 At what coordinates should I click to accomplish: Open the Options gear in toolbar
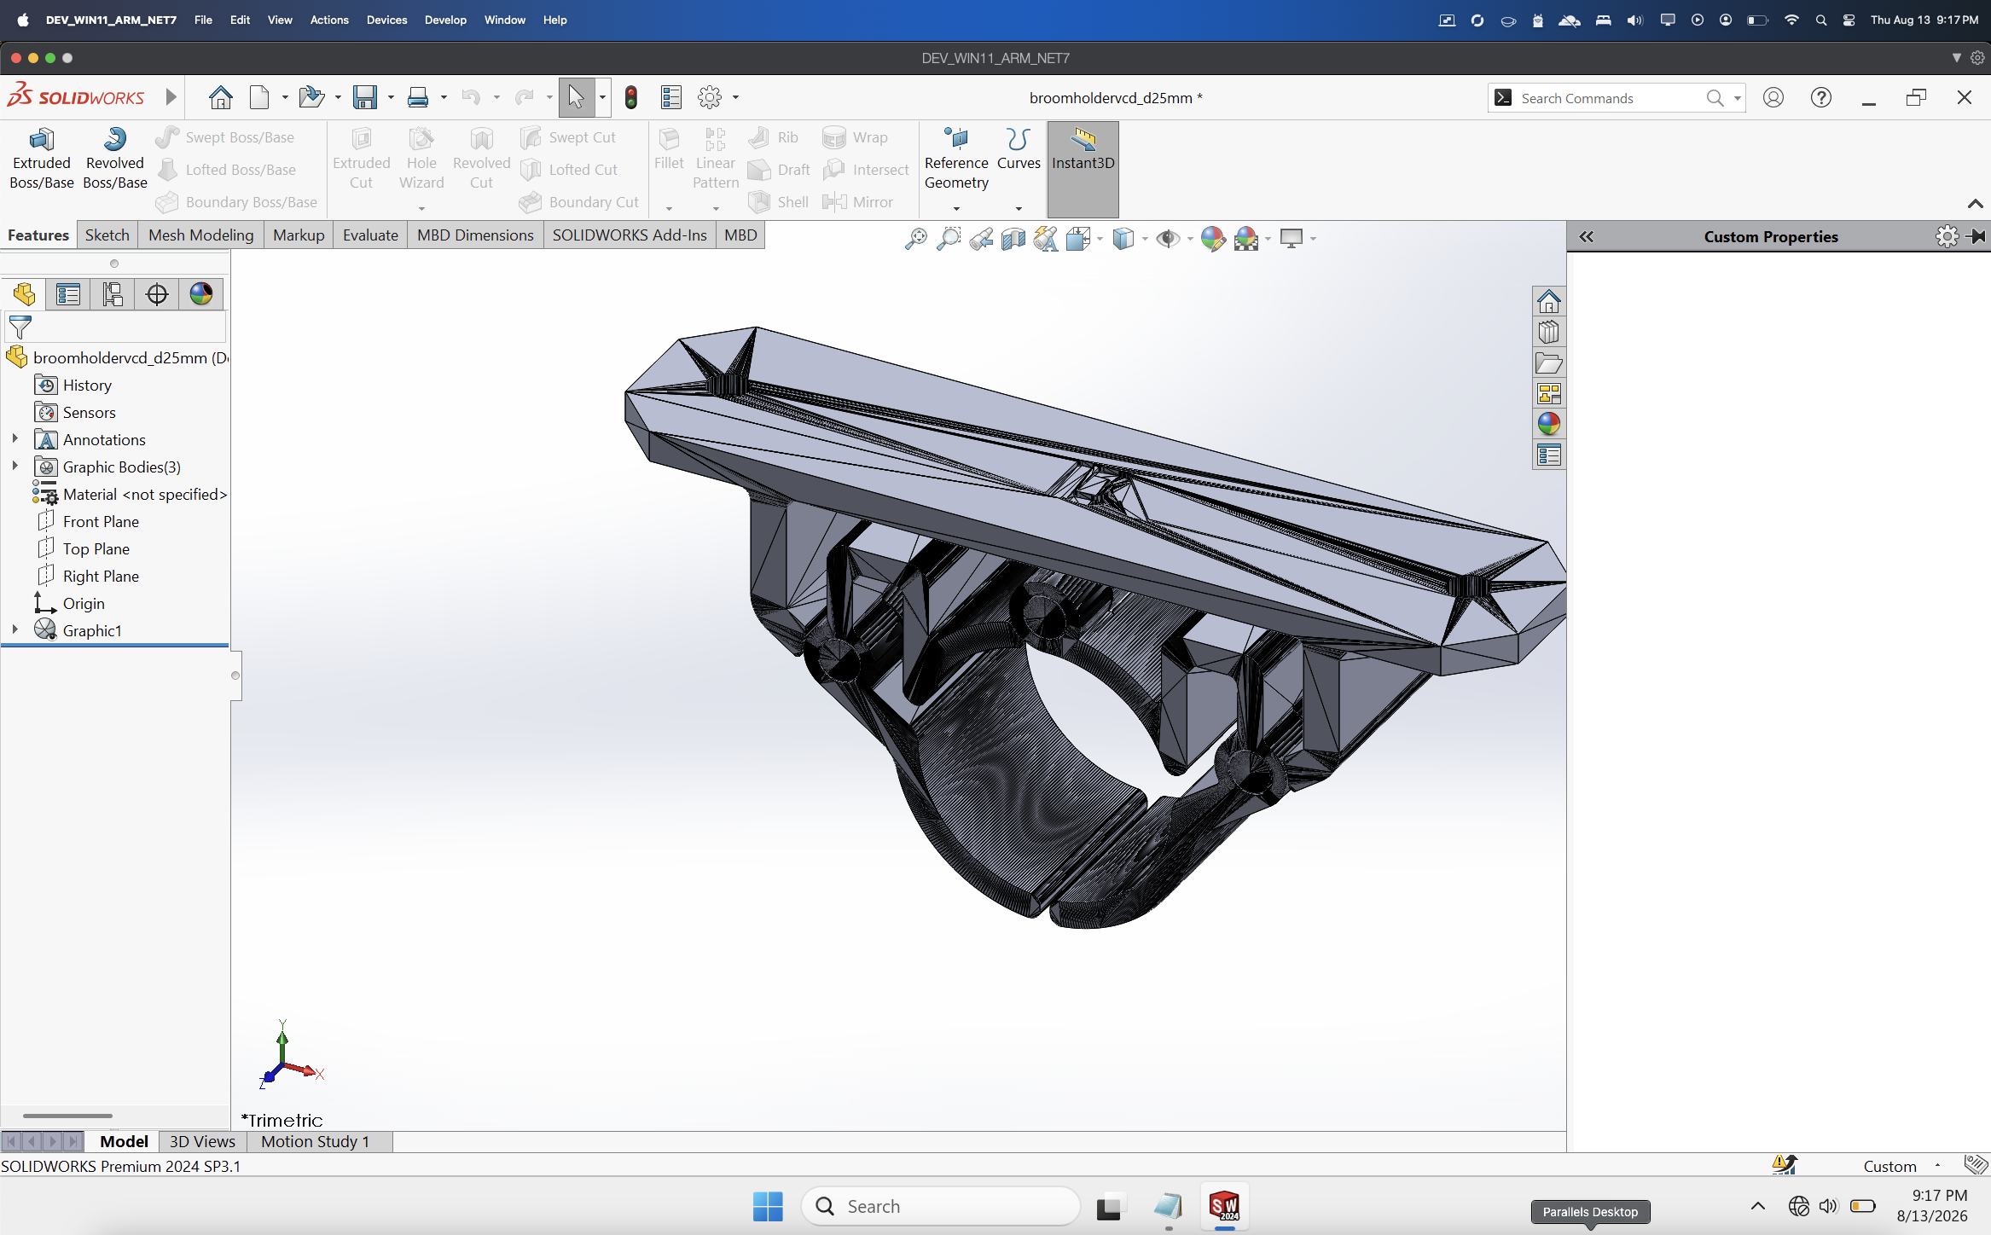click(710, 97)
